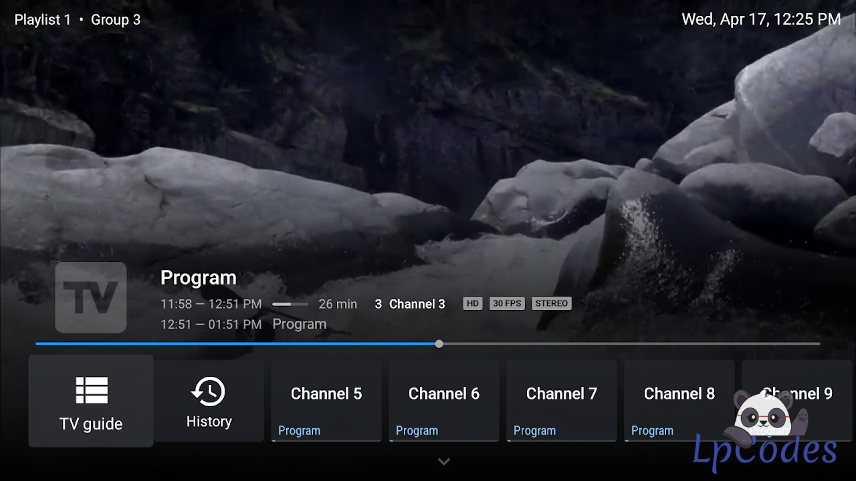Click the Channel 3 name label
This screenshot has width=856, height=481.
(417, 305)
